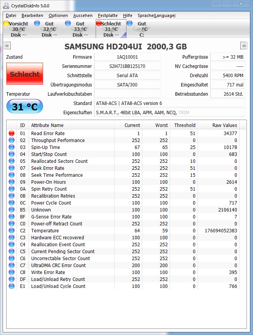Click the Drehzahl field 5400 RPM

click(228, 75)
